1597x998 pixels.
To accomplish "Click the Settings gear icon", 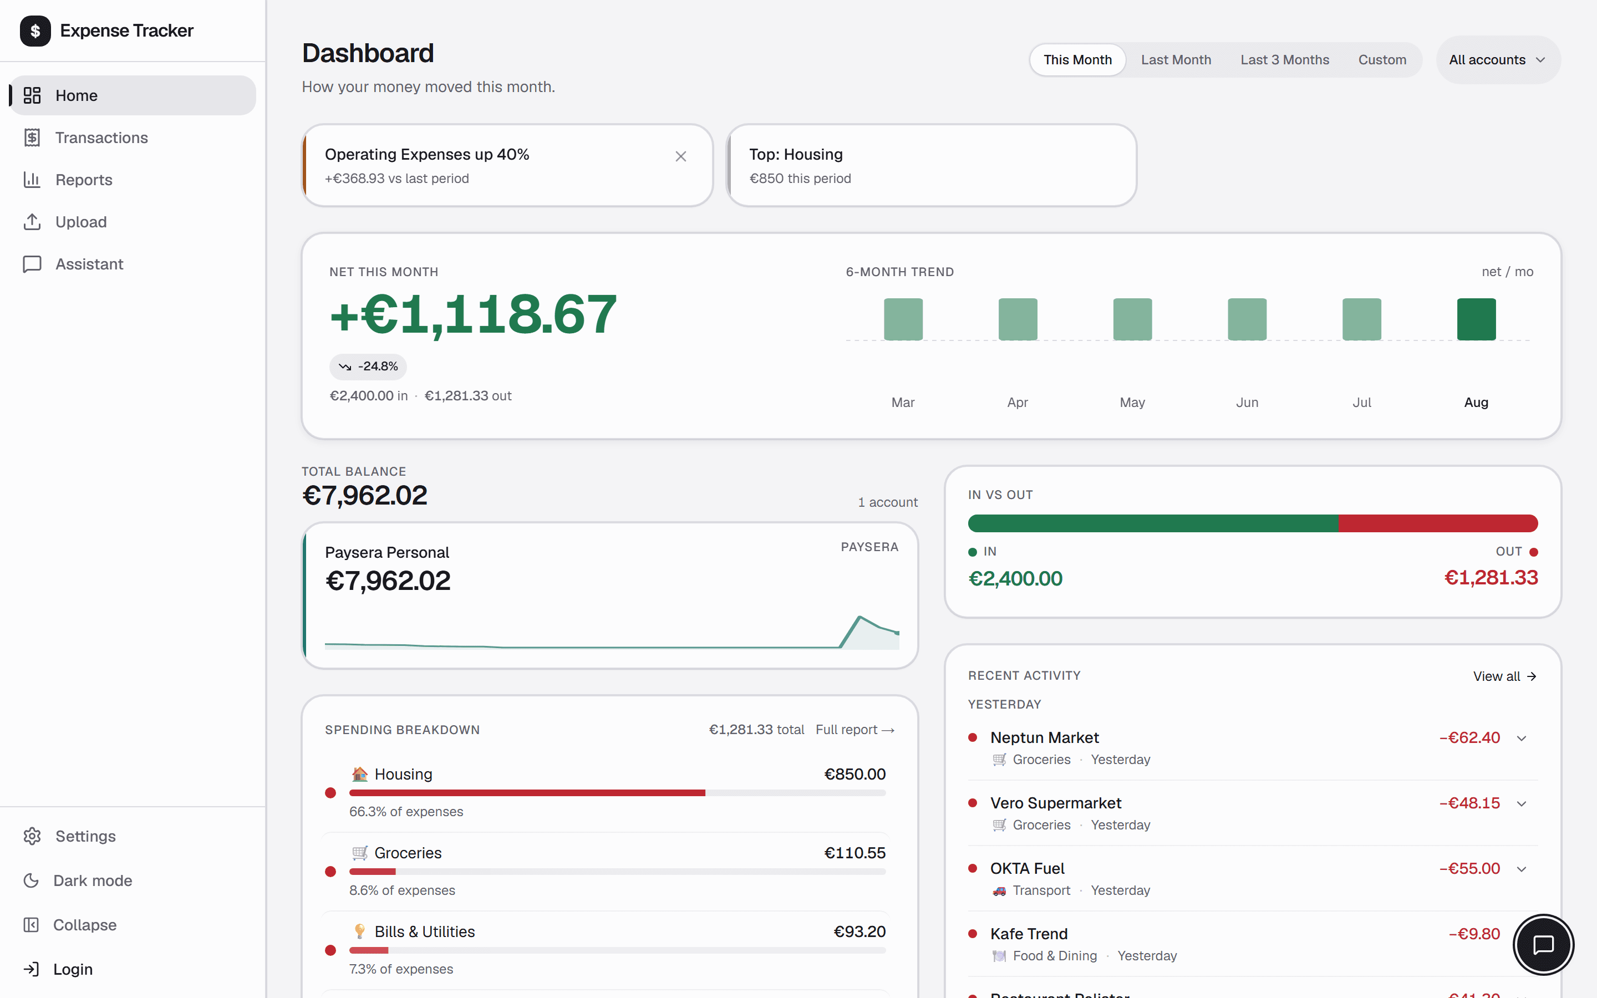I will (32, 836).
